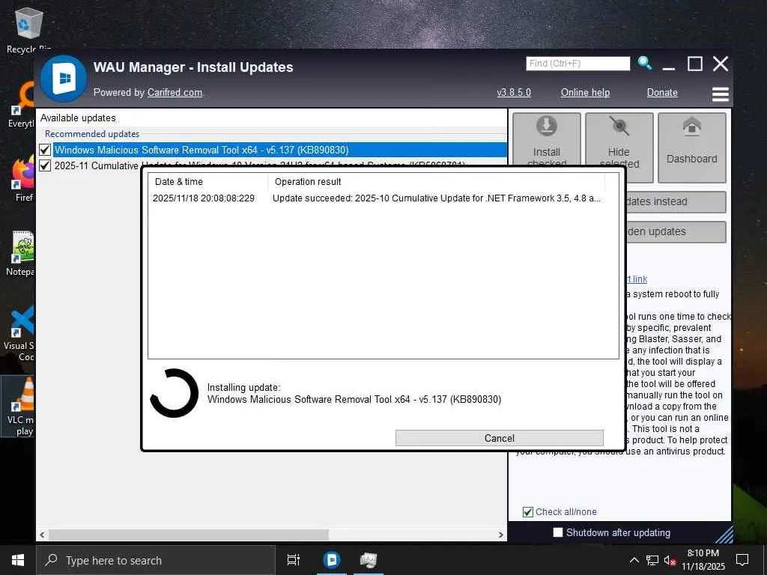Toggle Check all/none checkbox

click(x=528, y=512)
